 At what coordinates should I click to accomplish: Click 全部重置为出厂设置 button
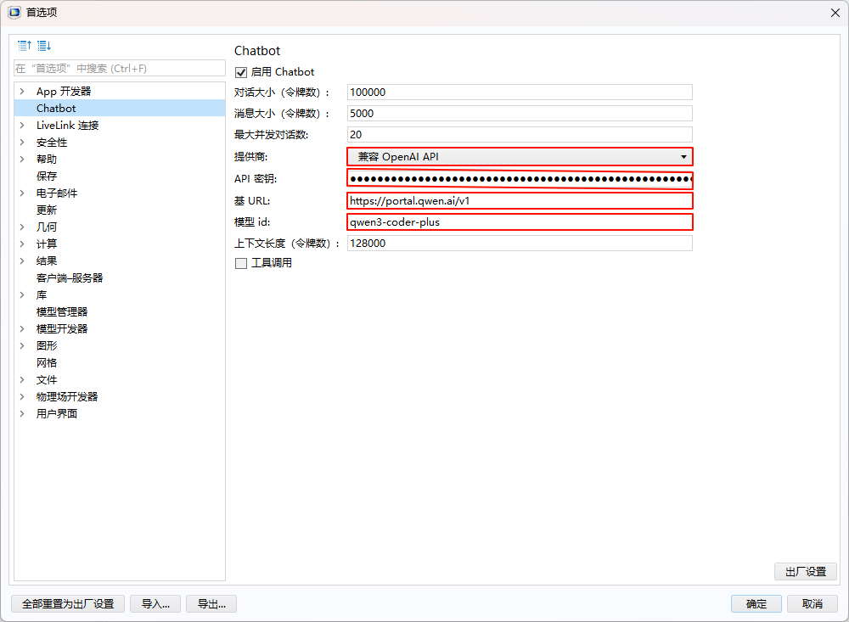pos(68,603)
